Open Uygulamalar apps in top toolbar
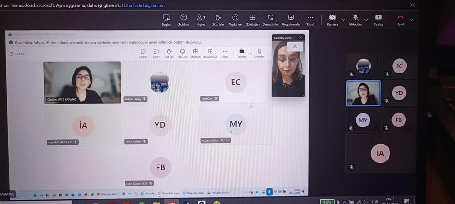 (x=291, y=19)
